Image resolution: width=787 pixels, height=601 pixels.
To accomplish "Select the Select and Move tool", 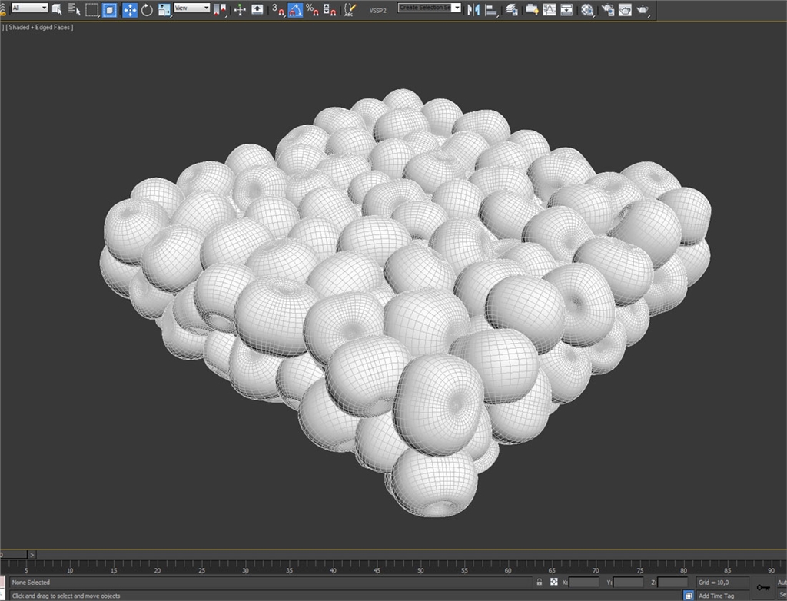I will [x=129, y=10].
